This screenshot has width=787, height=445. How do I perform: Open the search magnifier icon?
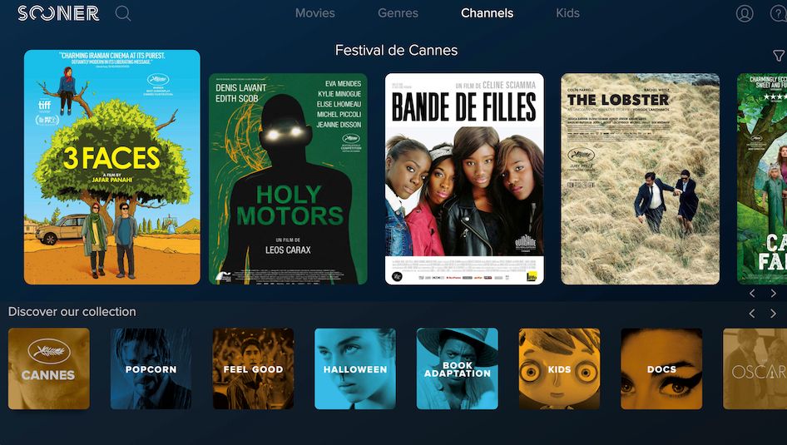(x=123, y=13)
